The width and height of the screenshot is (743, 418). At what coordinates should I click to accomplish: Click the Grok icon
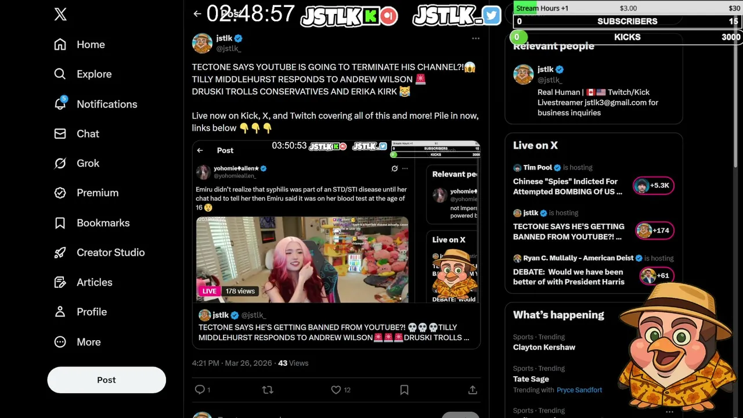(x=60, y=163)
